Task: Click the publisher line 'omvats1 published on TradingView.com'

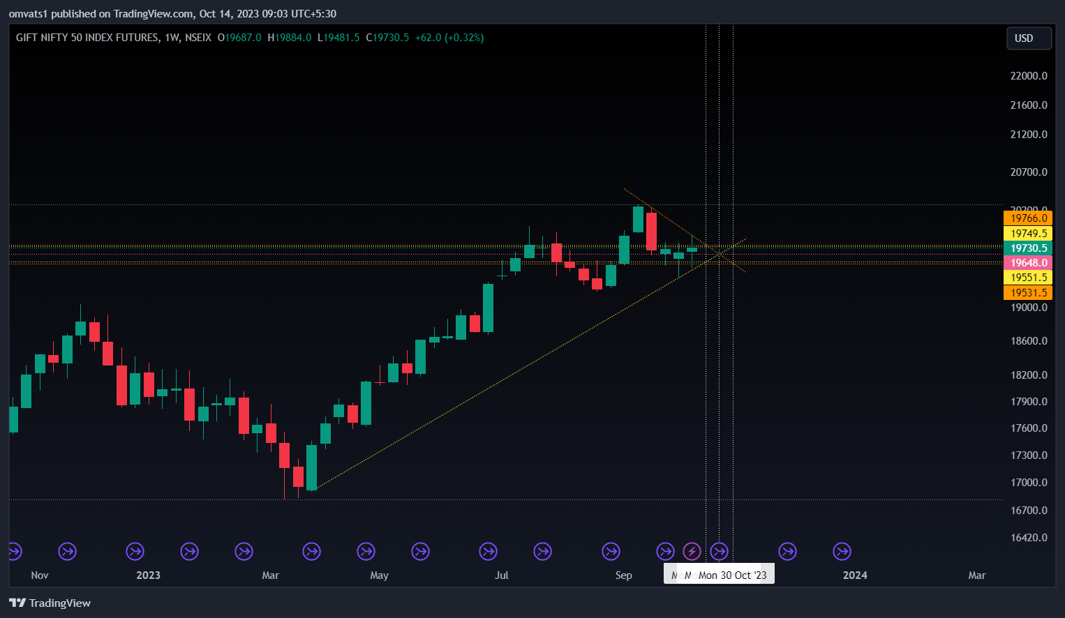Action: point(101,14)
